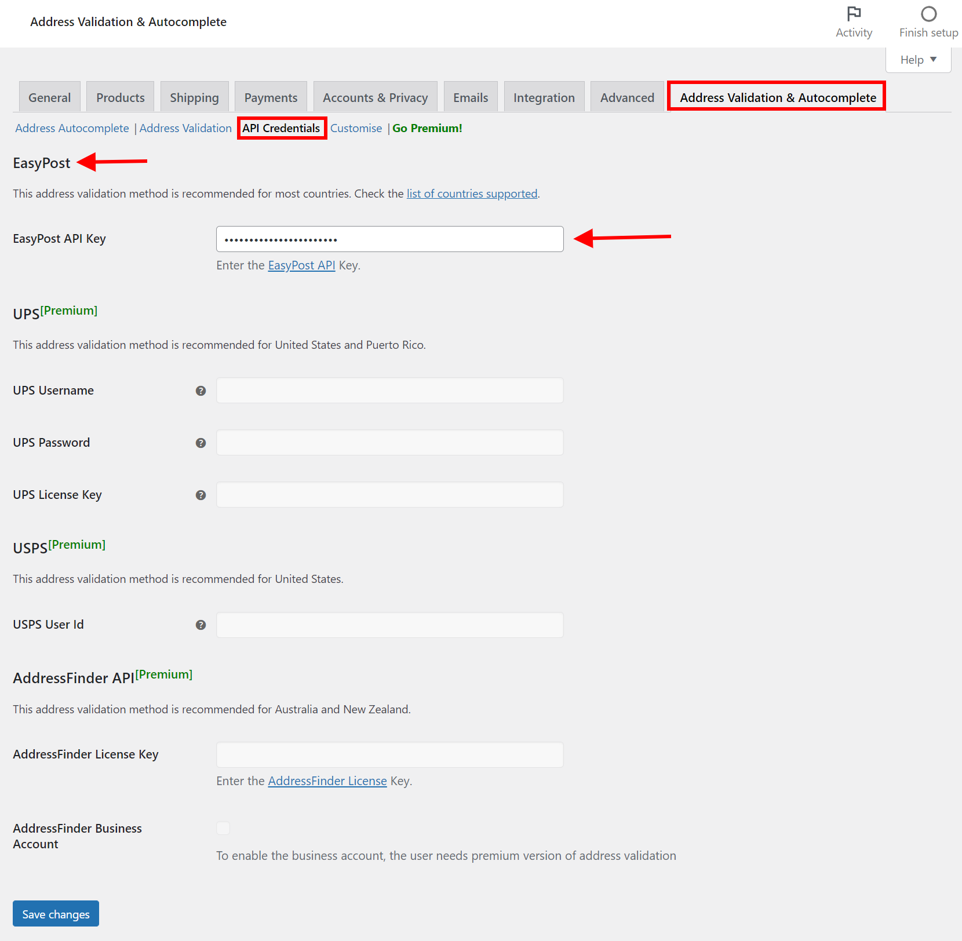Select the Payments tab

pyautogui.click(x=271, y=97)
